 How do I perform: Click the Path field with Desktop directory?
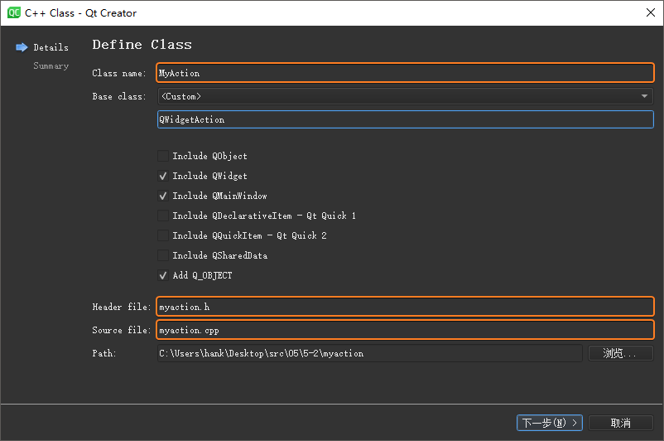click(x=370, y=353)
